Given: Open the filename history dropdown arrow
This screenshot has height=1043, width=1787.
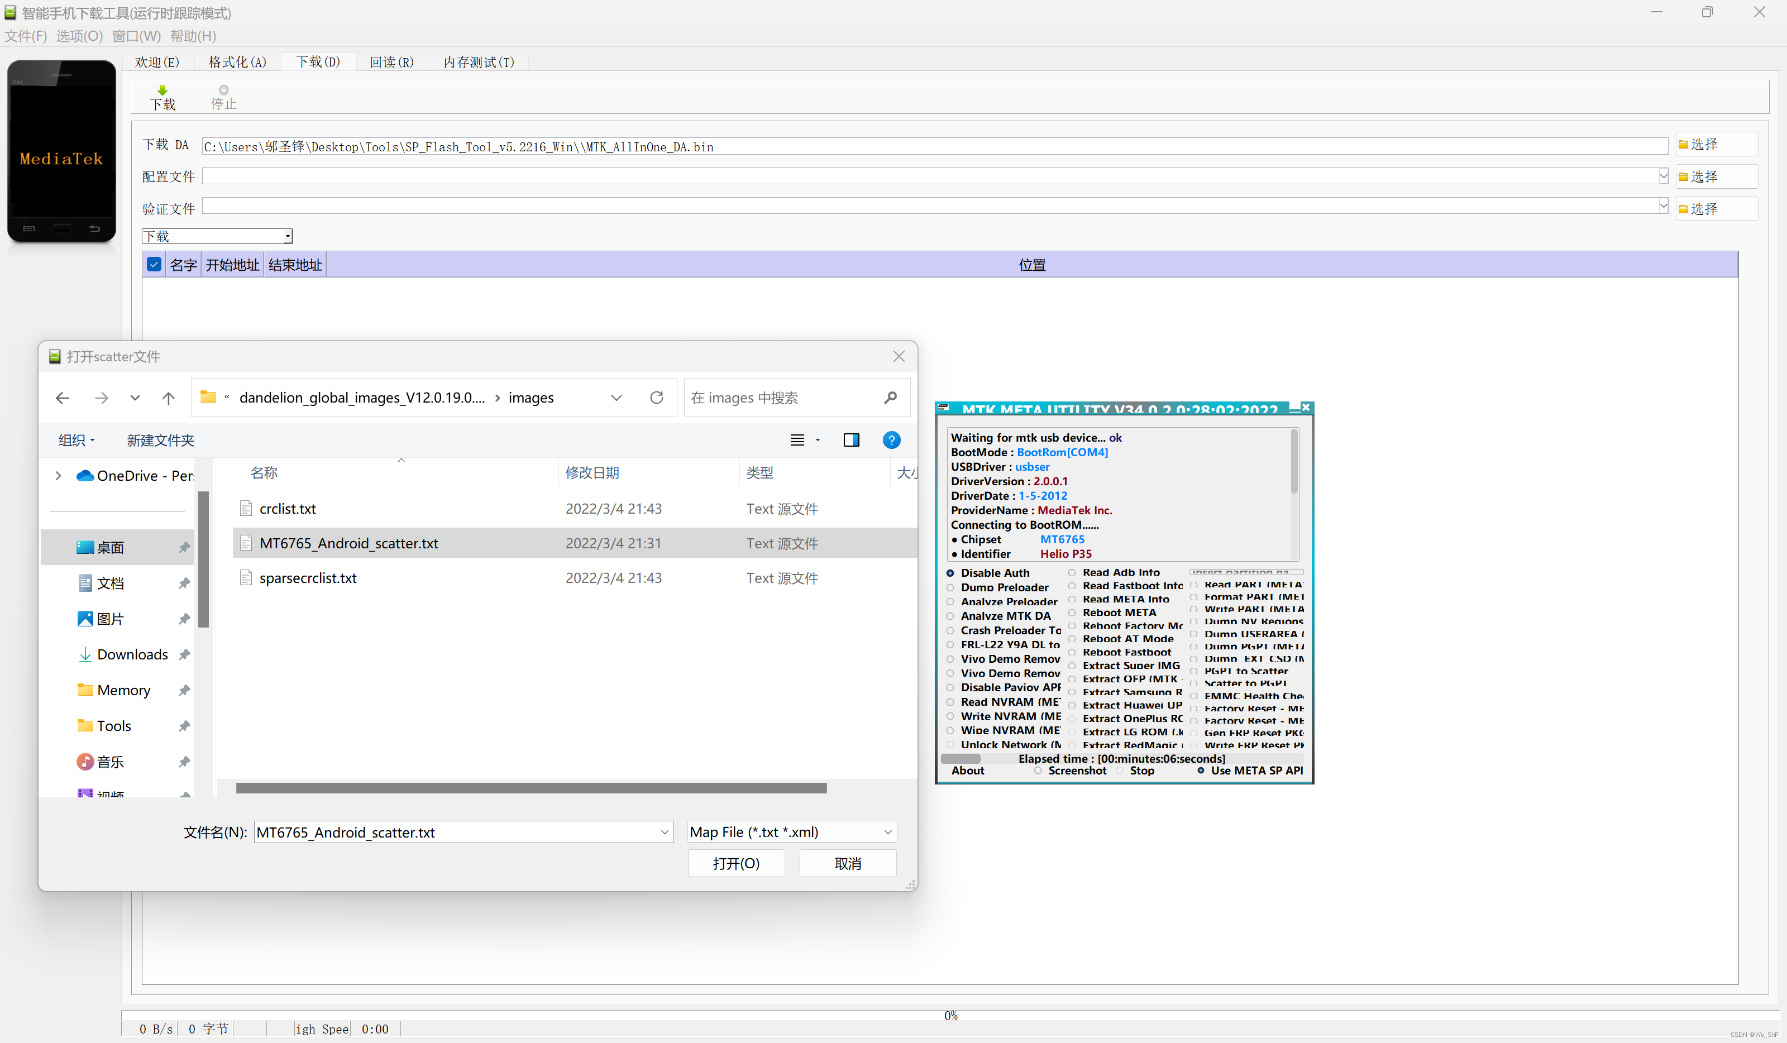Looking at the screenshot, I should pos(665,833).
